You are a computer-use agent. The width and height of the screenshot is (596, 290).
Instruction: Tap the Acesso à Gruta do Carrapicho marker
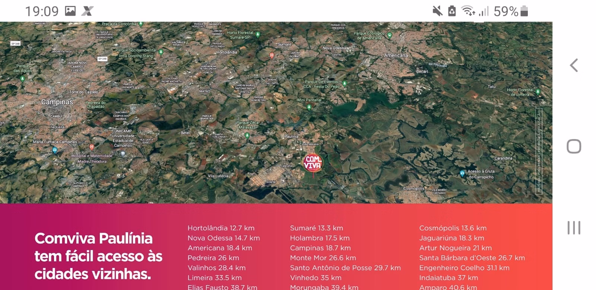(x=462, y=173)
